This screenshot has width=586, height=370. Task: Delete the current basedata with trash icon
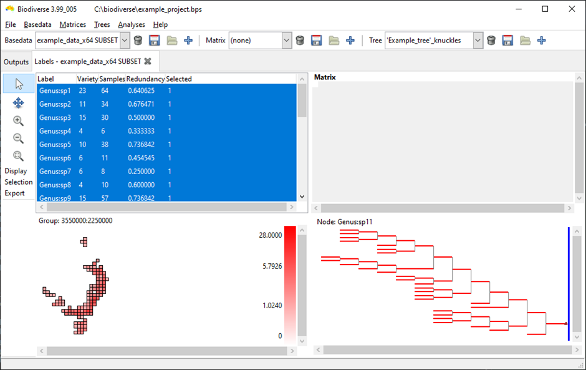click(138, 41)
